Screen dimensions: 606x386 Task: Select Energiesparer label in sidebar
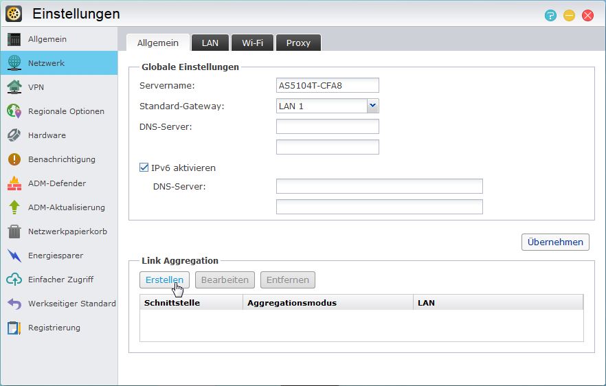pyautogui.click(x=56, y=256)
